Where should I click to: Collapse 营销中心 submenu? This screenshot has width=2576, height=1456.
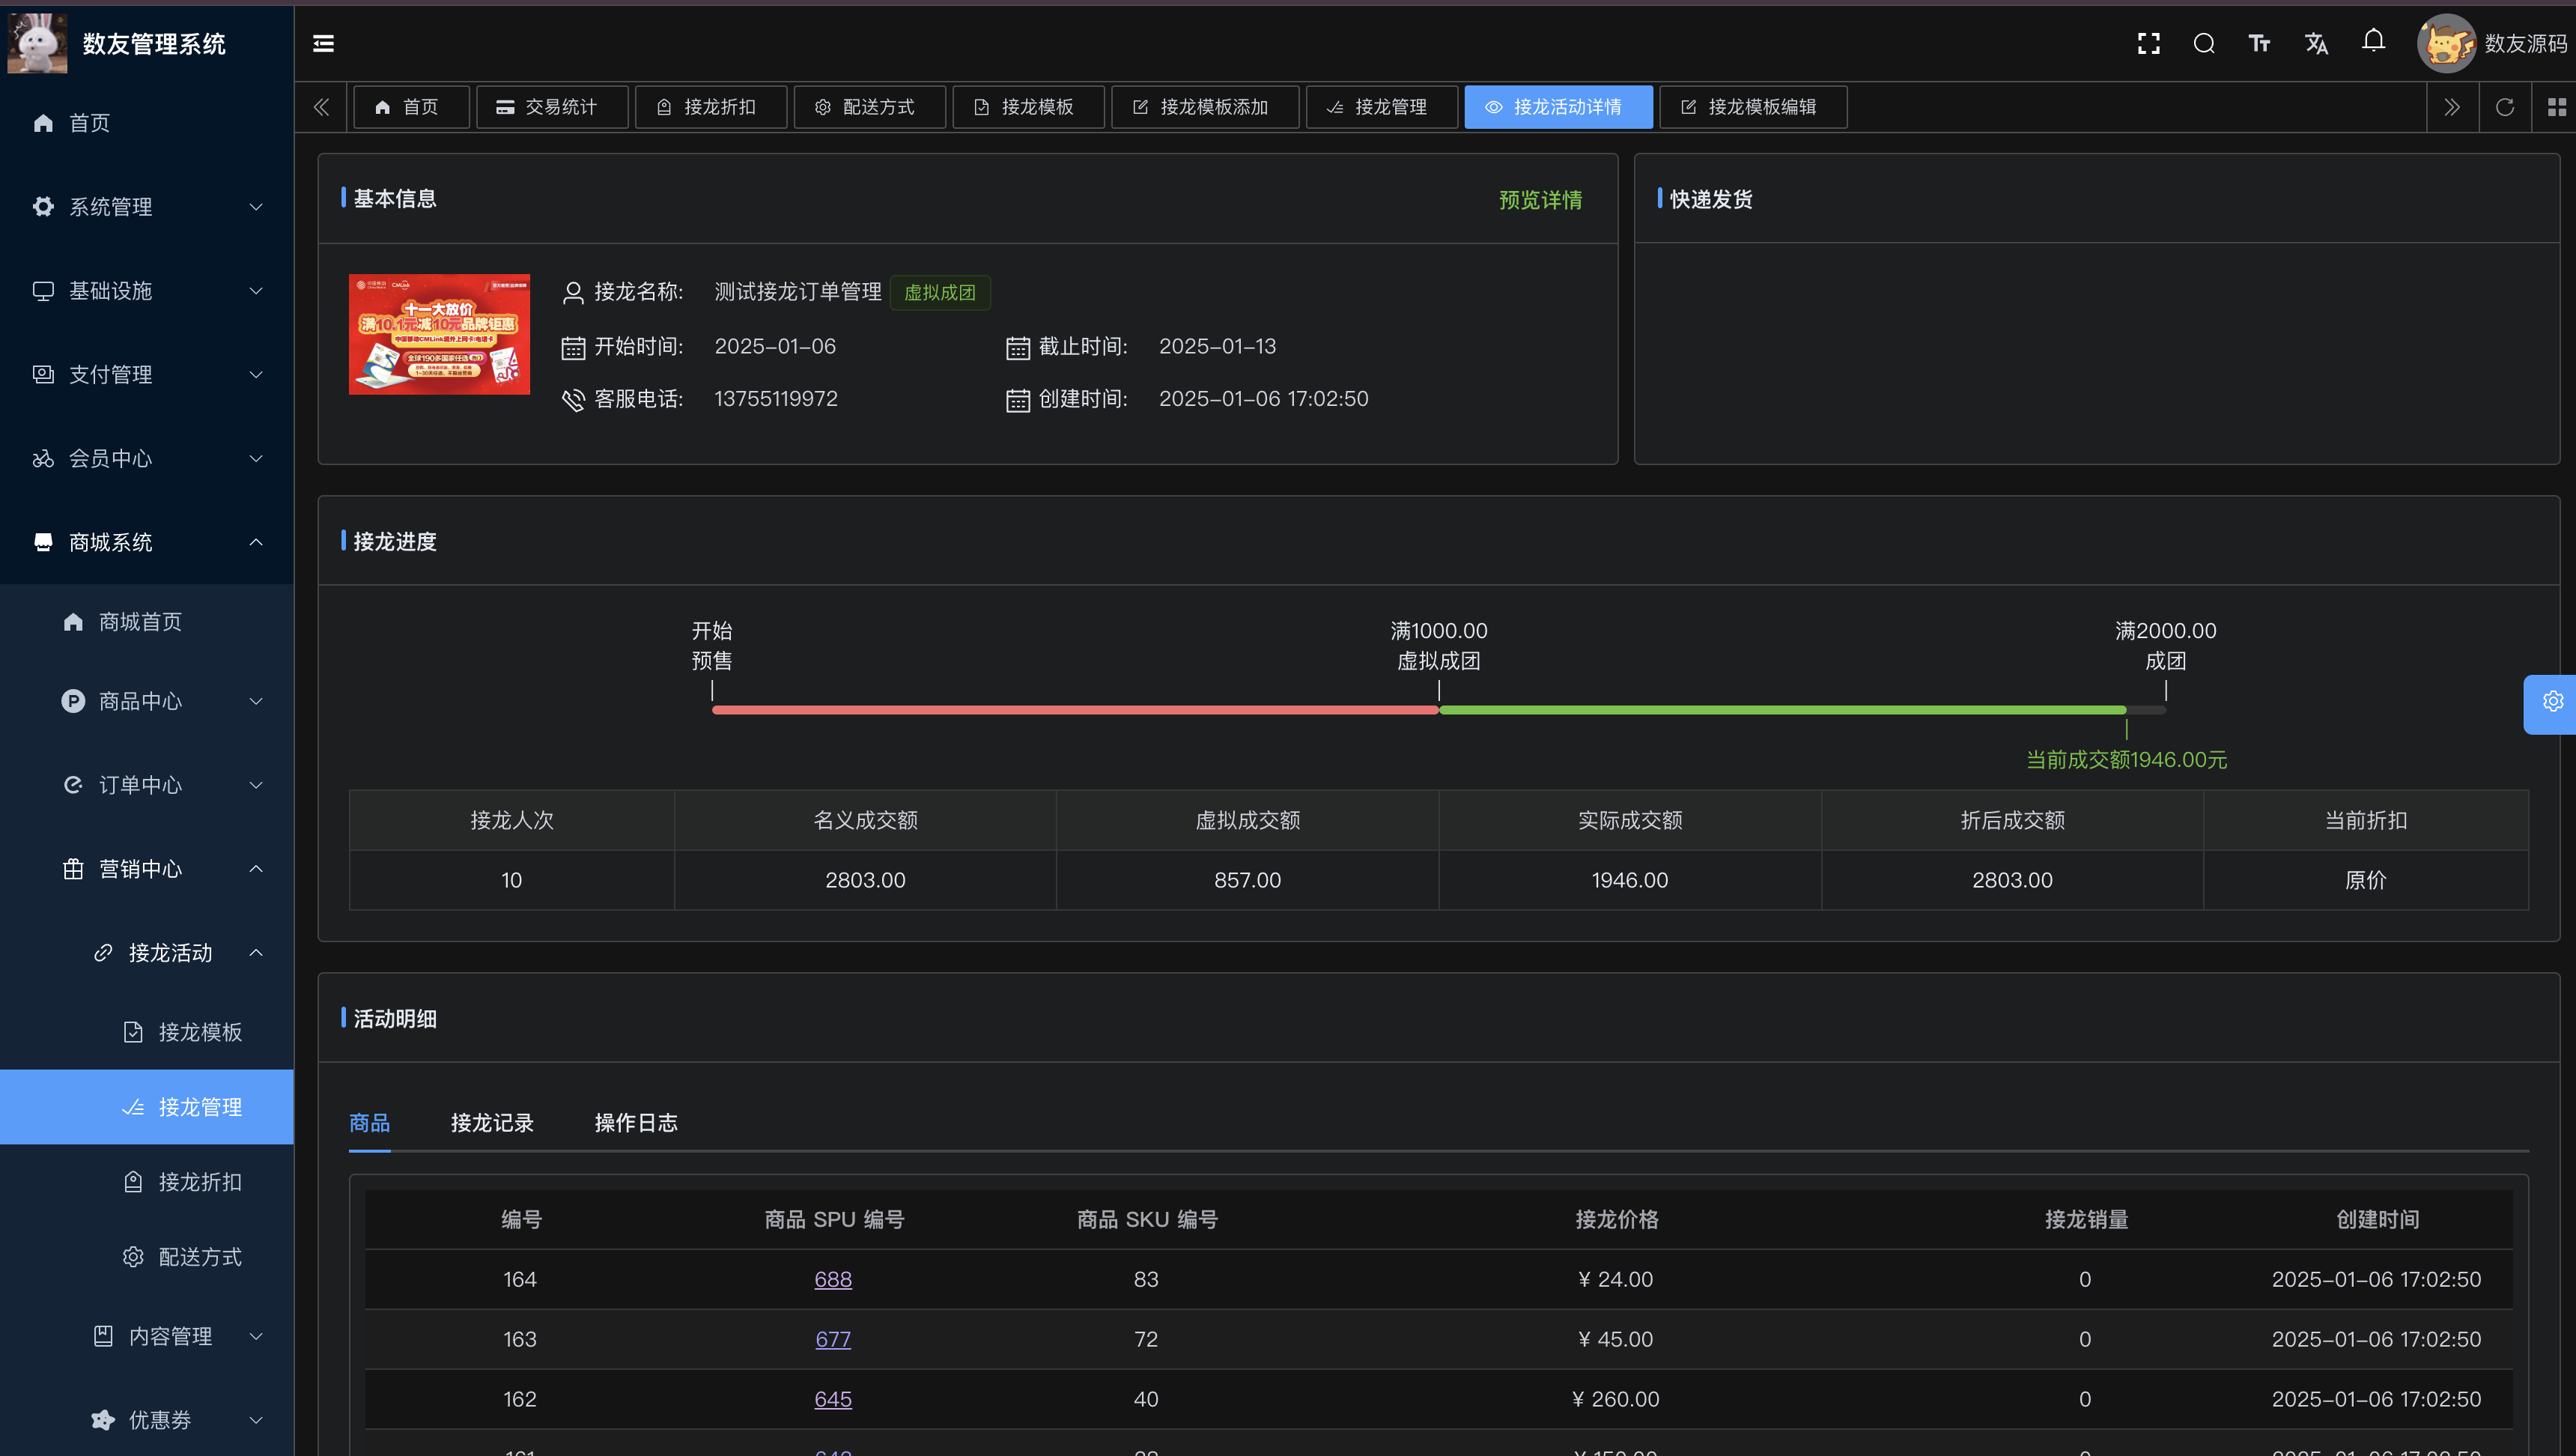147,869
